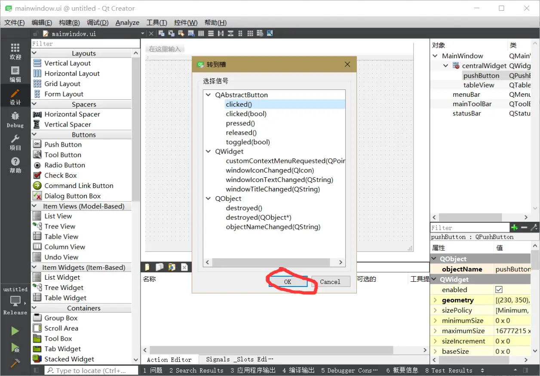Click Edit Buddies toolbar icon
Viewport: 540px width, 376px height.
[x=181, y=34]
